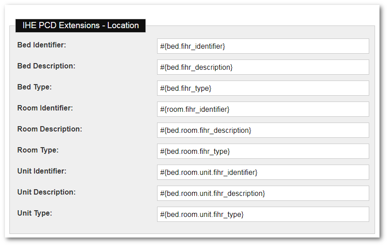Click the "Room Type:" label
This screenshot has width=388, height=246.
click(x=38, y=150)
